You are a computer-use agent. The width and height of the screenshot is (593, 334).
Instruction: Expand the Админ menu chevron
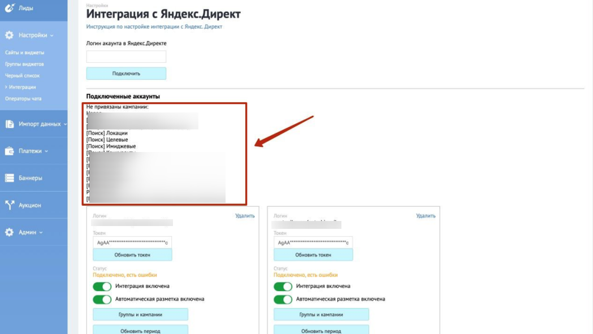(41, 233)
